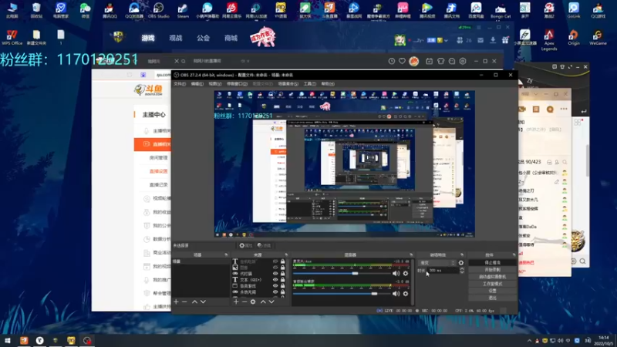Image resolution: width=617 pixels, height=347 pixels.
Task: Select the 商城 tab in the game platform window
Action: [x=231, y=38]
